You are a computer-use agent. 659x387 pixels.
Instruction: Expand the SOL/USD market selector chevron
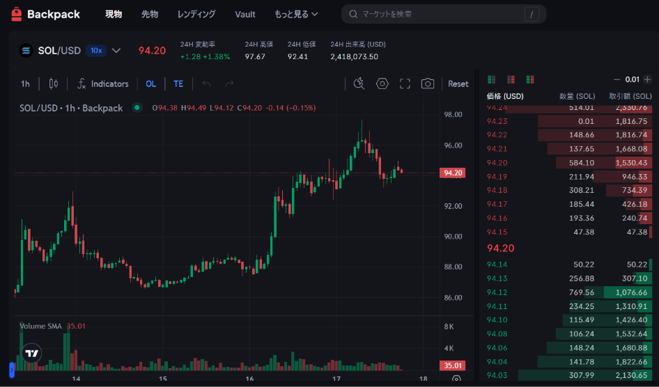[116, 50]
